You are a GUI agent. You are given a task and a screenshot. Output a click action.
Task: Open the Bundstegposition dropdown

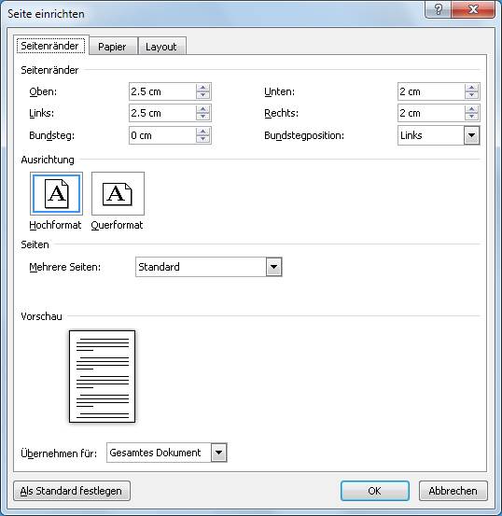tap(472, 135)
